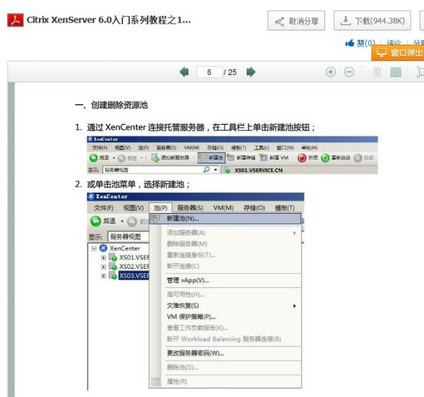This screenshot has width=424, height=397.
Task: Click the red PDF document icon
Action: pyautogui.click(x=16, y=21)
